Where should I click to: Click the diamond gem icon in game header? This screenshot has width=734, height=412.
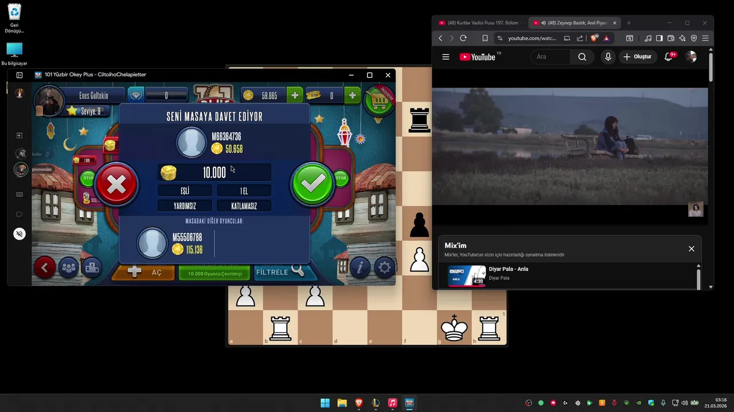[x=136, y=96]
